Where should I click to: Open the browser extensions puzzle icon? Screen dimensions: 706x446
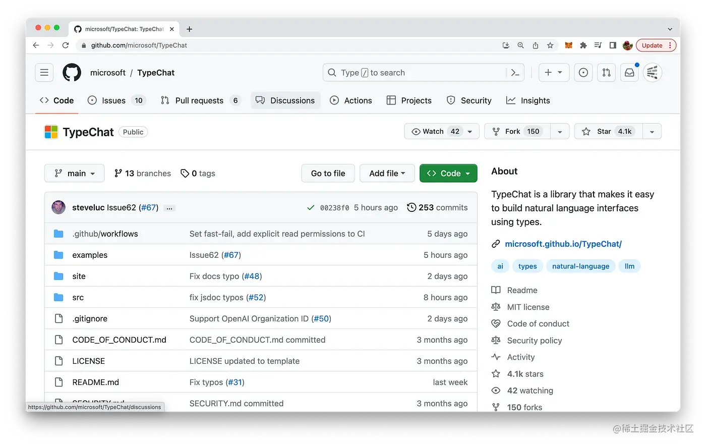(x=583, y=45)
